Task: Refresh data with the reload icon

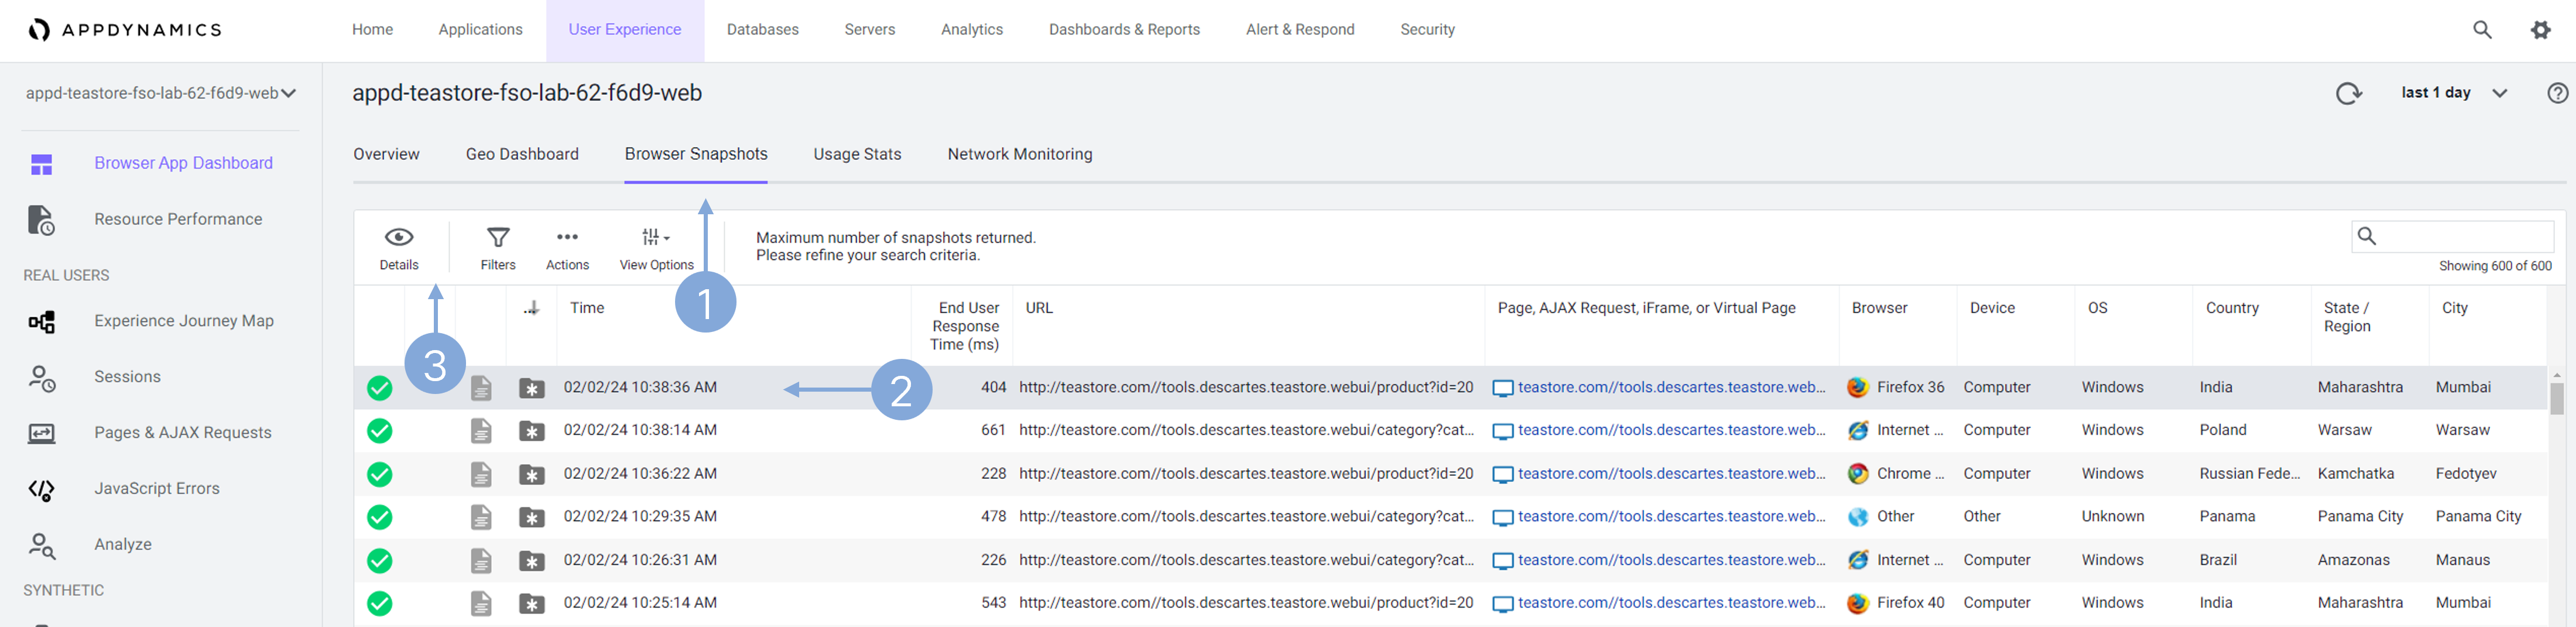Action: 2348,93
